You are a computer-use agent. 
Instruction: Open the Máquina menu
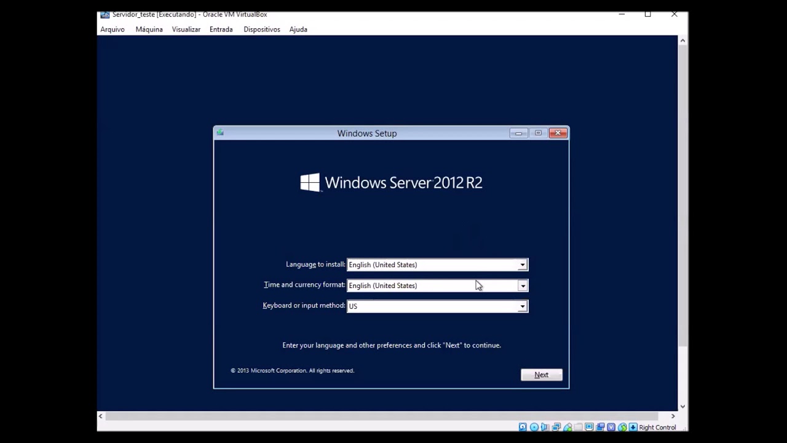(149, 29)
